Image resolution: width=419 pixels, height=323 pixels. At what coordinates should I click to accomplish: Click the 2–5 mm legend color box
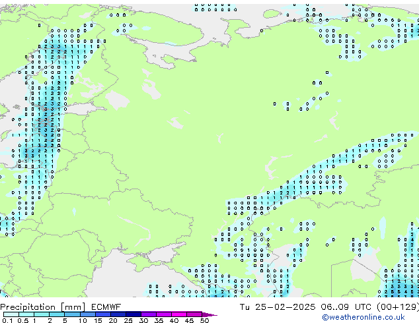pyautogui.click(x=57, y=314)
